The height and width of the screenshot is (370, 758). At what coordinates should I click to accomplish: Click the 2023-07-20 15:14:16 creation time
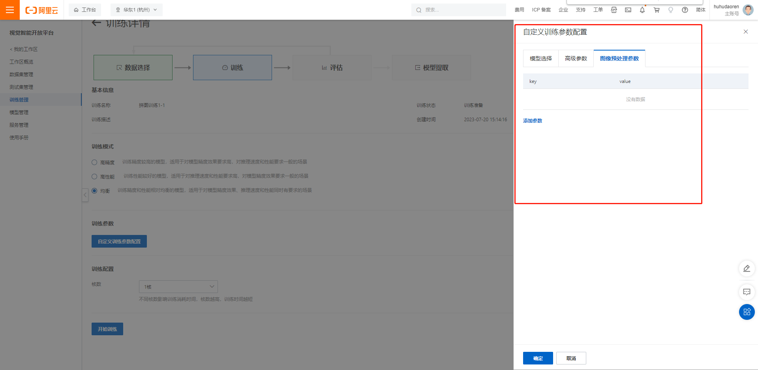tap(486, 120)
